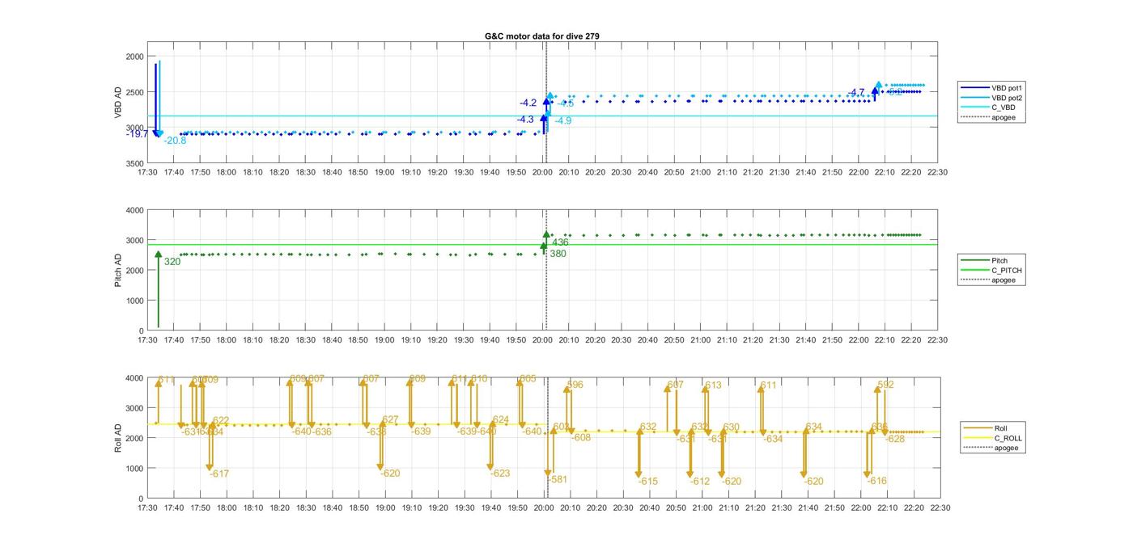The image size is (1133, 560).
Task: Click the 'VBD AD' y-axis label
Action: [x=118, y=104]
